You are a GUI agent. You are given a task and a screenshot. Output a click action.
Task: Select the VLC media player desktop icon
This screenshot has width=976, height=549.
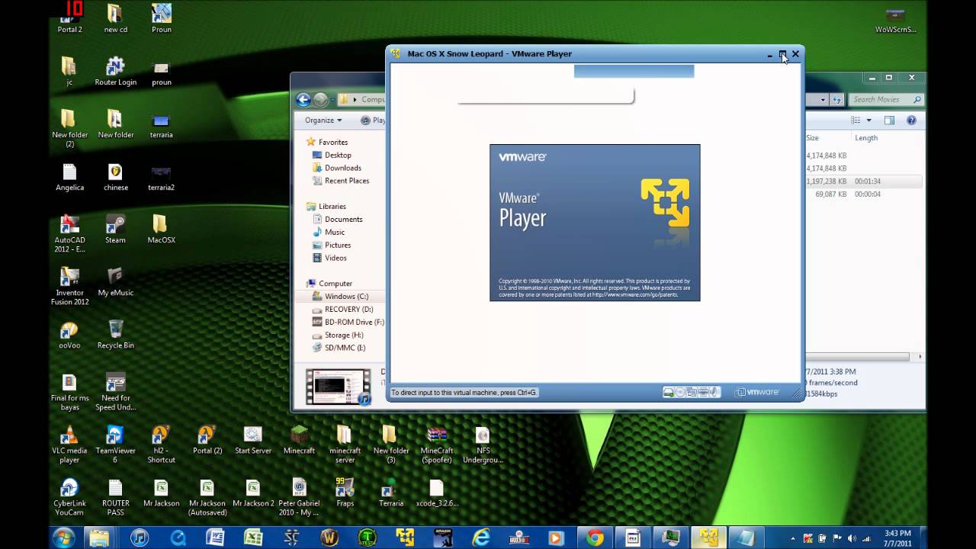(x=69, y=444)
